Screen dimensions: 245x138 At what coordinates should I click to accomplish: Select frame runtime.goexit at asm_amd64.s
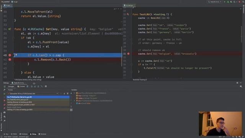(38, 105)
